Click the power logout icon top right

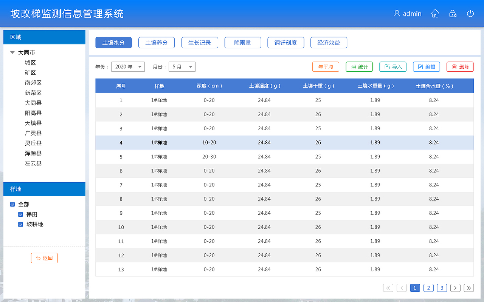pos(470,13)
